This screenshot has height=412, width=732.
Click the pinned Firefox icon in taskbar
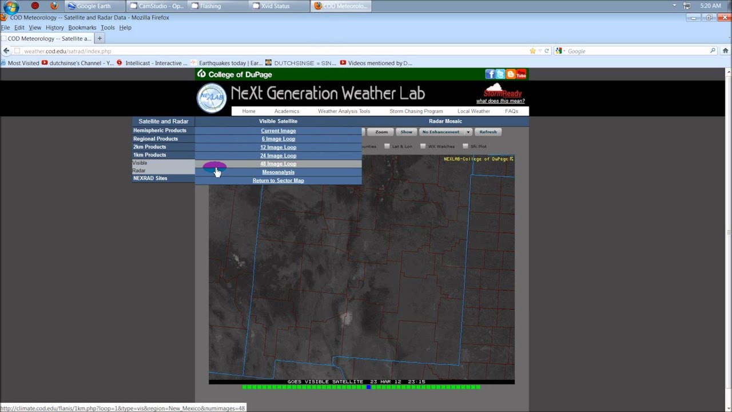pyautogui.click(x=54, y=6)
